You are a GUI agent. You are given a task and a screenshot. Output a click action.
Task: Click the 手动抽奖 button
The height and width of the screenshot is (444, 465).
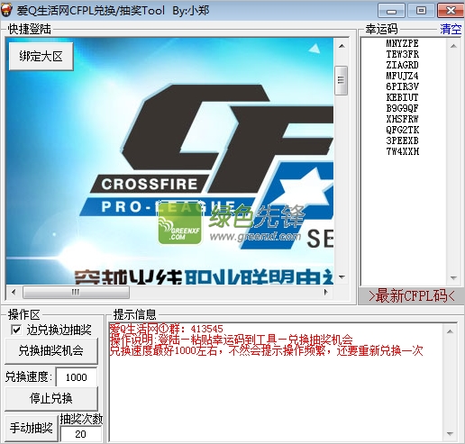point(32,428)
